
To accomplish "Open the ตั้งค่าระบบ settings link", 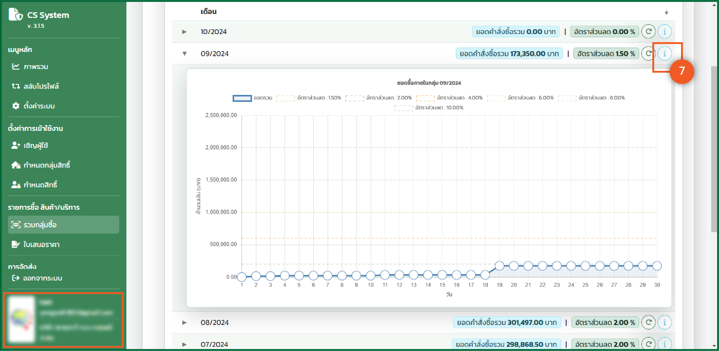I will point(39,106).
